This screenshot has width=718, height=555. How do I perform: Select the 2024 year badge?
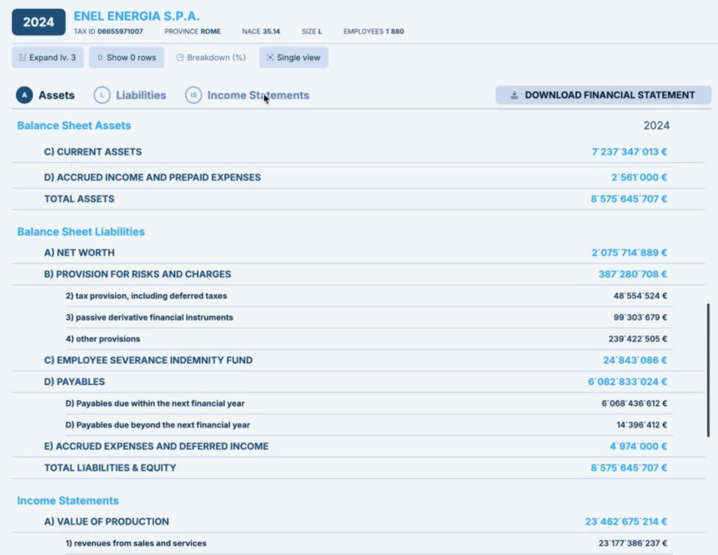(38, 22)
